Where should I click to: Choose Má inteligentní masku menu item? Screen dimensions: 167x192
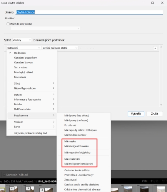pyautogui.click(x=77, y=146)
